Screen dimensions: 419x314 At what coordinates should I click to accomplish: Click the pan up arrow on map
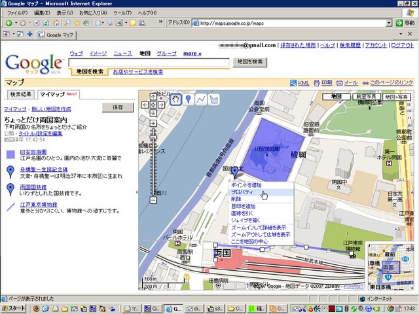point(153,96)
